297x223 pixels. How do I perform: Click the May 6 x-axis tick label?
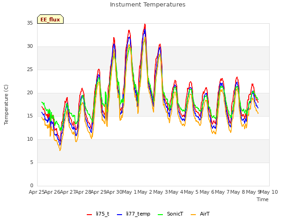coord(207,192)
